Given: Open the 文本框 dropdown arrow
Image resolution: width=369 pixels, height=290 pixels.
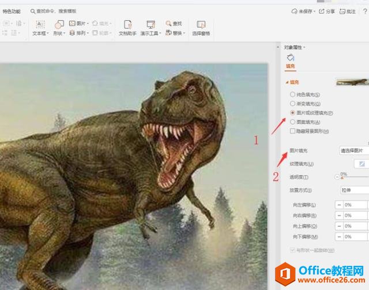Looking at the screenshot, I should [x=47, y=33].
